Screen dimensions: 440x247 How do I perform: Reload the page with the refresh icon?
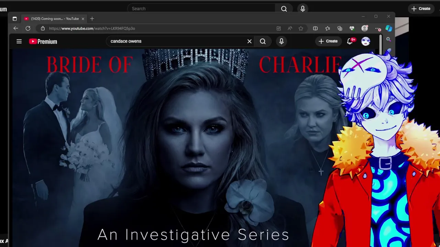[28, 28]
